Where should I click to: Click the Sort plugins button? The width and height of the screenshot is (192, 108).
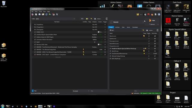[x=112, y=30]
